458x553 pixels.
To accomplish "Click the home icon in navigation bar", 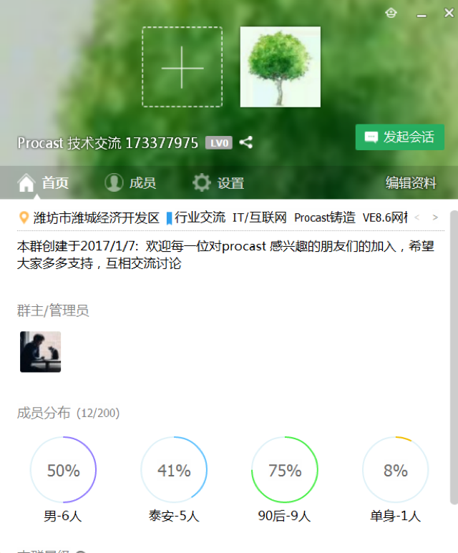I will [26, 182].
